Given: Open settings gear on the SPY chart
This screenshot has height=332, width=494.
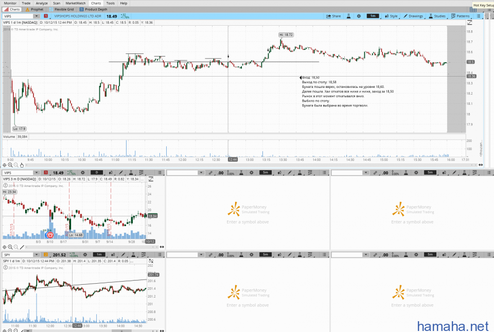Looking at the screenshot, I should (85, 254).
